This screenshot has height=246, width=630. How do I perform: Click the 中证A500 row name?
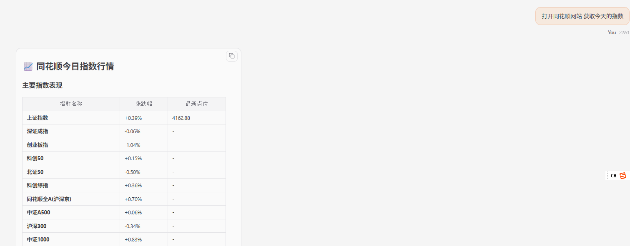click(x=38, y=213)
